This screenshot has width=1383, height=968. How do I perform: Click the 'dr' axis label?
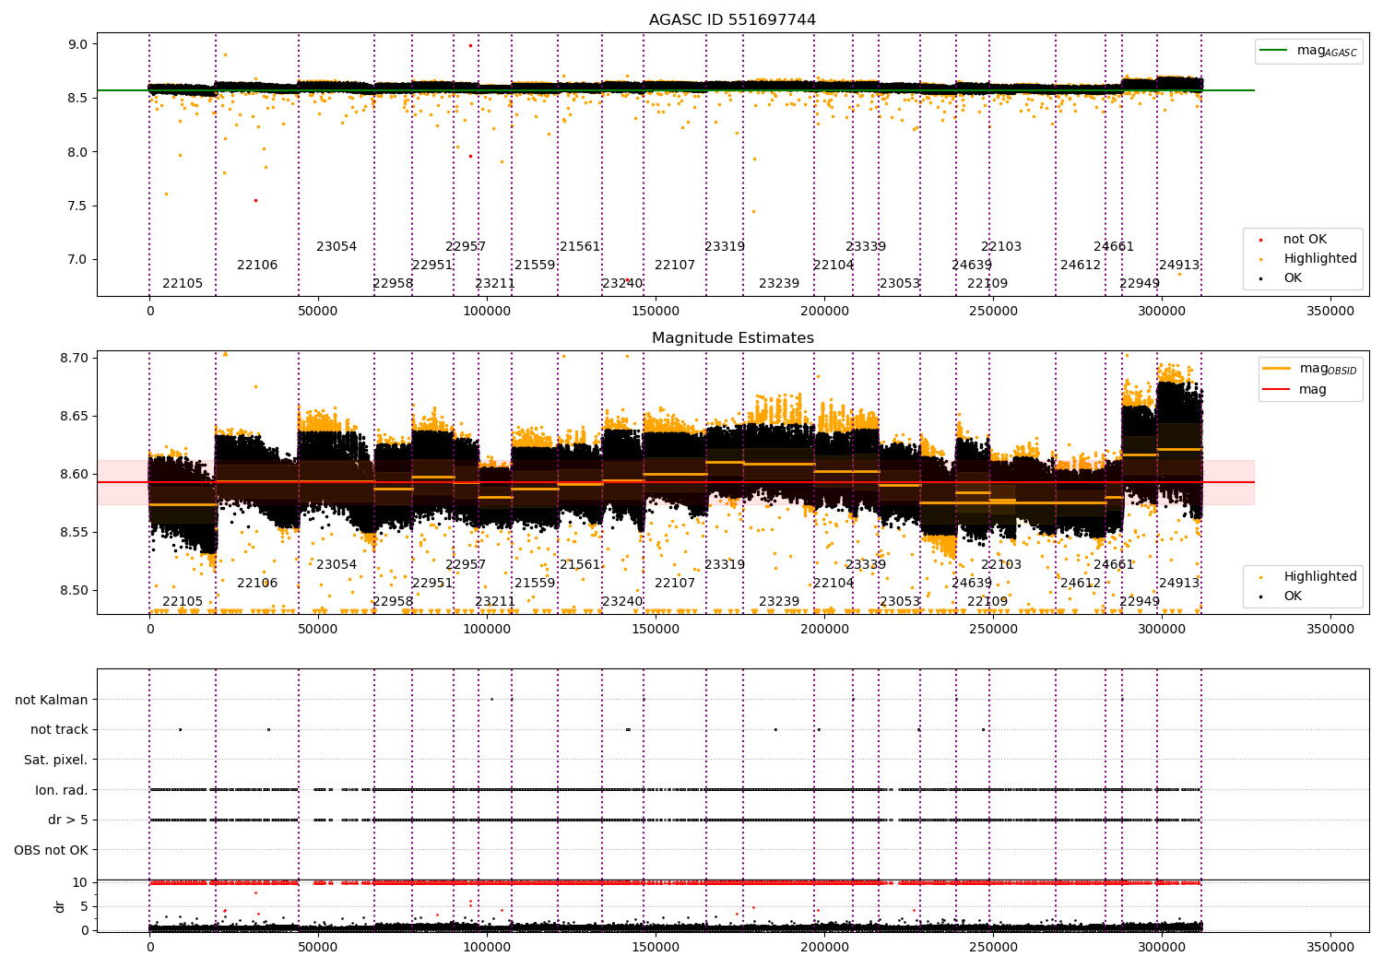pyautogui.click(x=60, y=907)
